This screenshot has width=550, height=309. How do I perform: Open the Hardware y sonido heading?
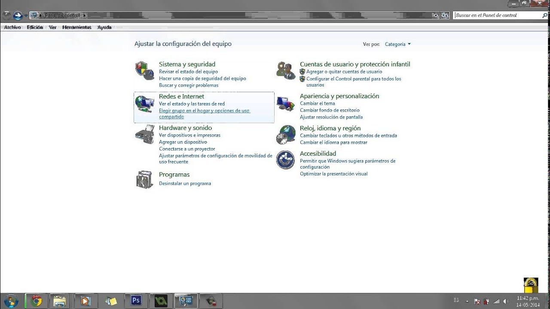[x=185, y=128]
